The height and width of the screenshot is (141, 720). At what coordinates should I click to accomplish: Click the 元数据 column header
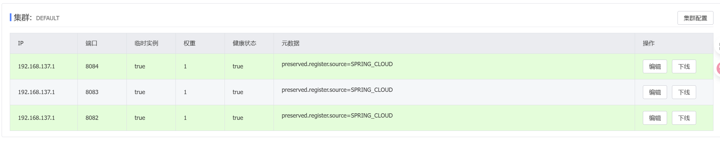point(290,43)
